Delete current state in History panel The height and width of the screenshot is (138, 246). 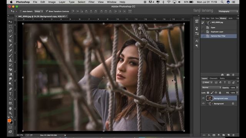point(233,75)
